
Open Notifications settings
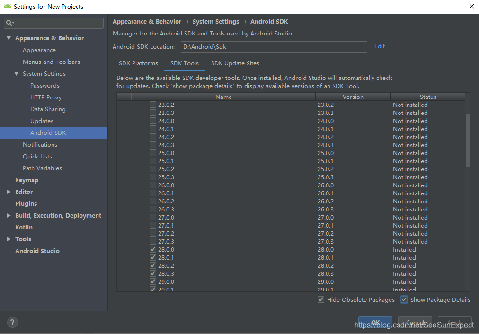pyautogui.click(x=40, y=144)
